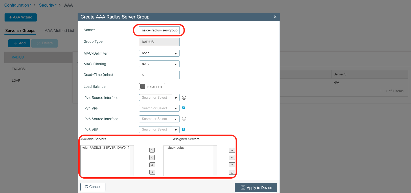Move assigned server to bottom of list

click(232, 172)
